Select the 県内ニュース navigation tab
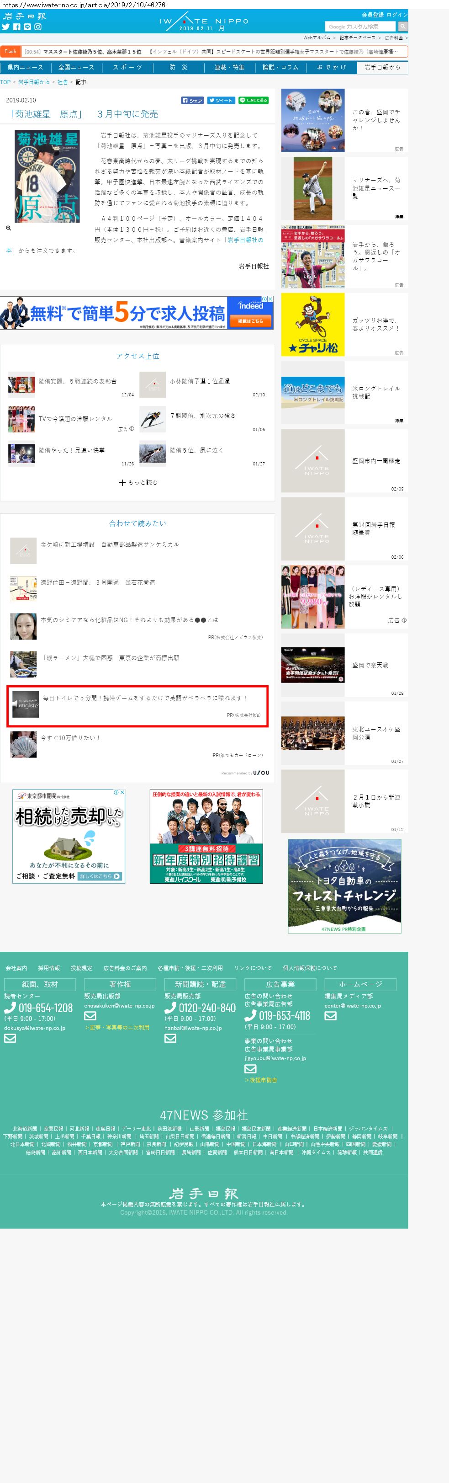This screenshot has height=1483, width=449. tap(25, 67)
